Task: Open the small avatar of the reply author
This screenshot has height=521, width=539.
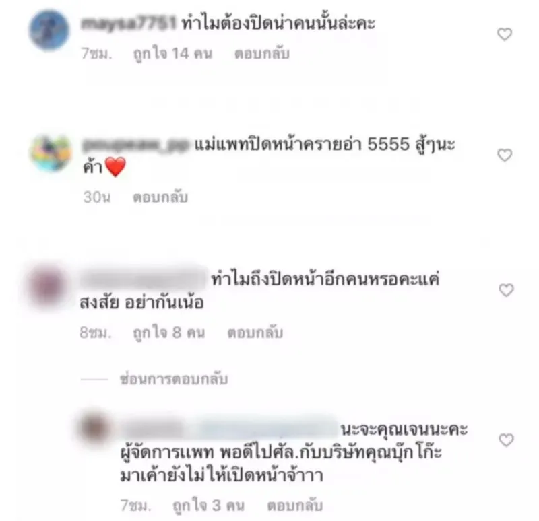Action: click(94, 429)
